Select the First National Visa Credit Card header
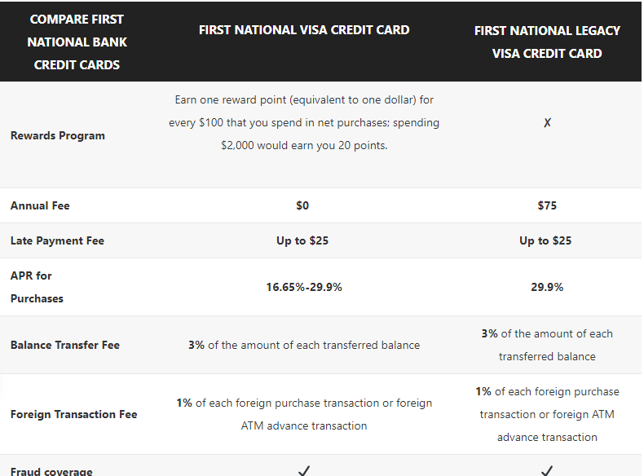 pos(304,30)
